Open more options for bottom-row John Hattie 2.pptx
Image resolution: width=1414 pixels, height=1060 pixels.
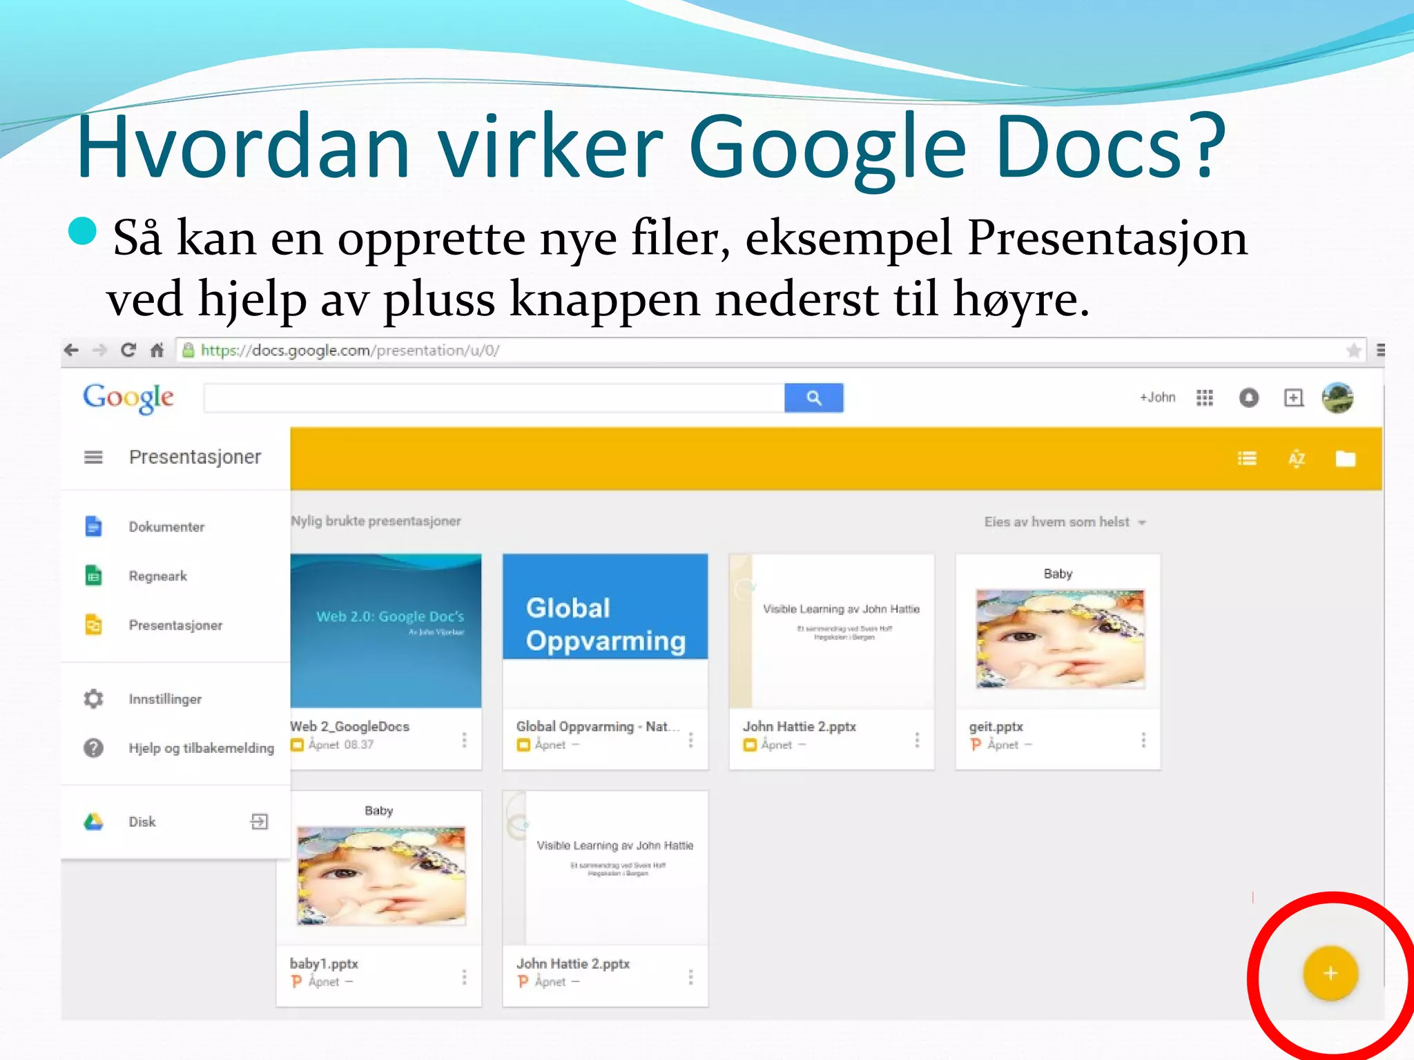(x=690, y=977)
